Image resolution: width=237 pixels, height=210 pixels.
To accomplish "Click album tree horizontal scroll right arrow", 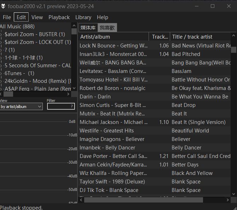I will 68,94.
